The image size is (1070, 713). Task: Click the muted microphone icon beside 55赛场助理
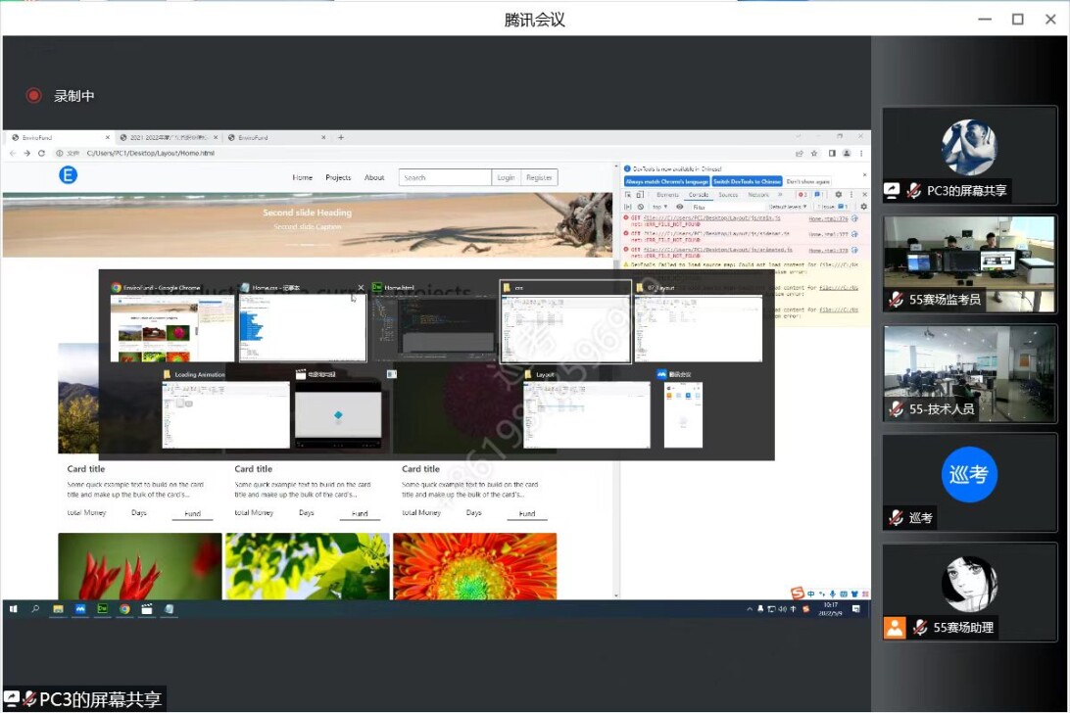[920, 627]
